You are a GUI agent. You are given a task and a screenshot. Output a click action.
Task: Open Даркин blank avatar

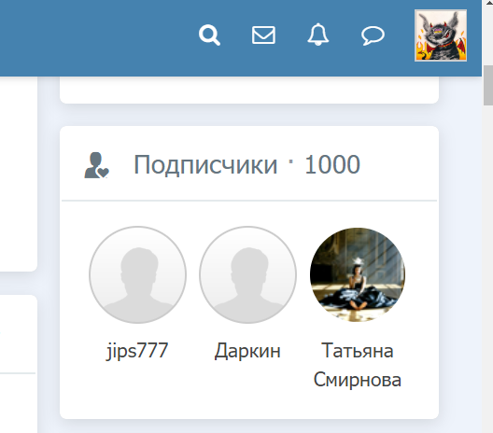(x=247, y=274)
